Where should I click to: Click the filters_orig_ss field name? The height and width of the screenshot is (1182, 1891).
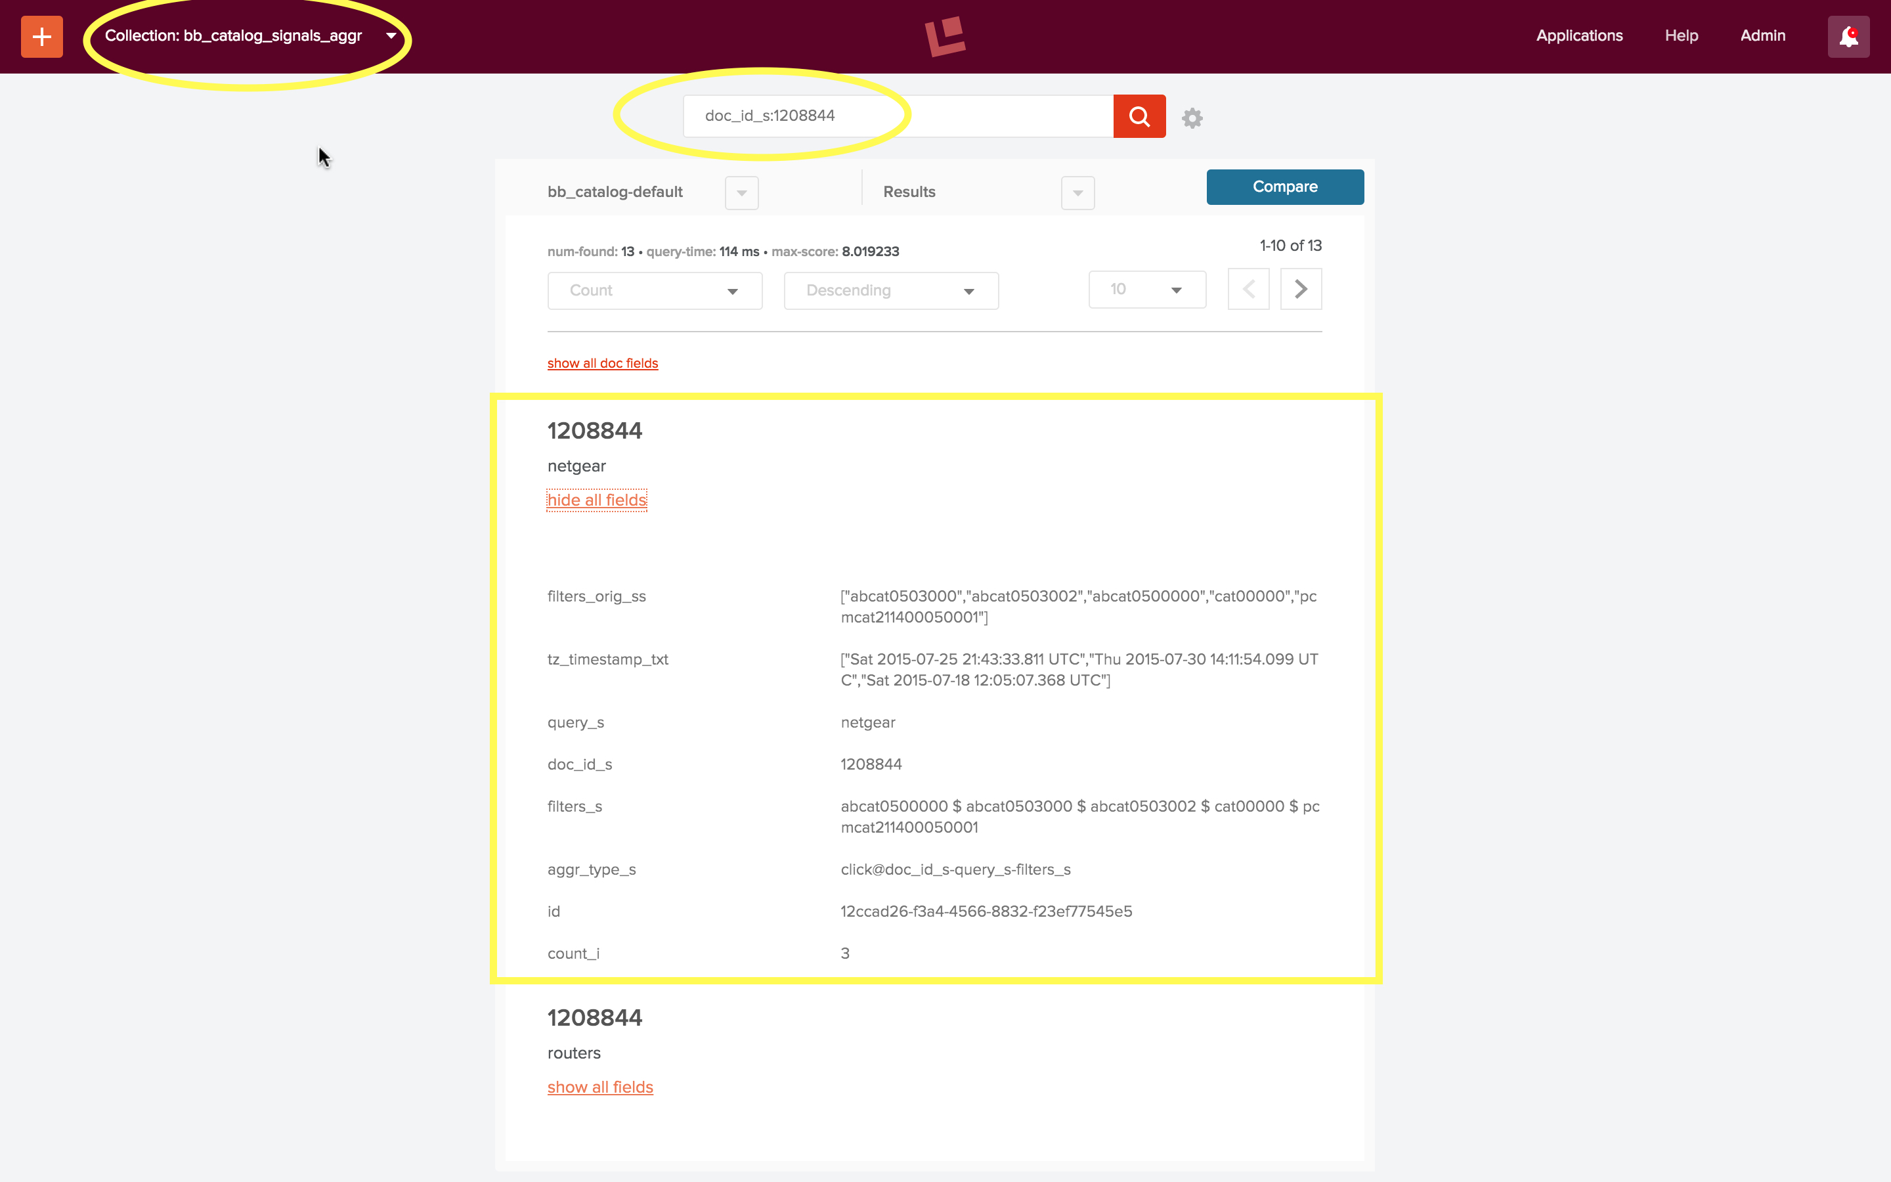coord(596,596)
